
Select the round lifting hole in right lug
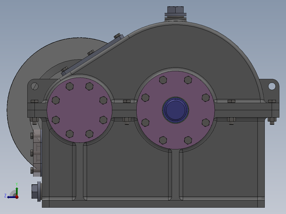(x=272, y=86)
